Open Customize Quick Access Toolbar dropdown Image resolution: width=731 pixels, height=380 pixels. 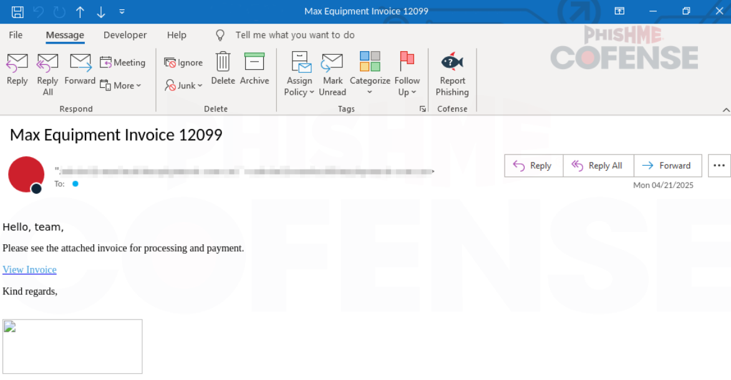122,12
